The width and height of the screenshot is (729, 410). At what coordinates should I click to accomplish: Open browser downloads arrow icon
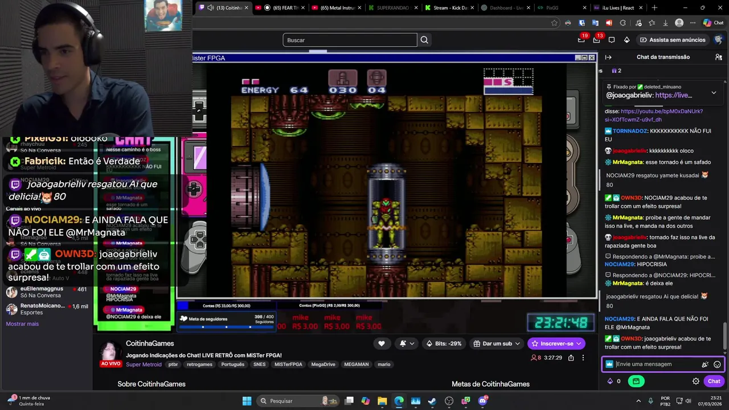[665, 23]
